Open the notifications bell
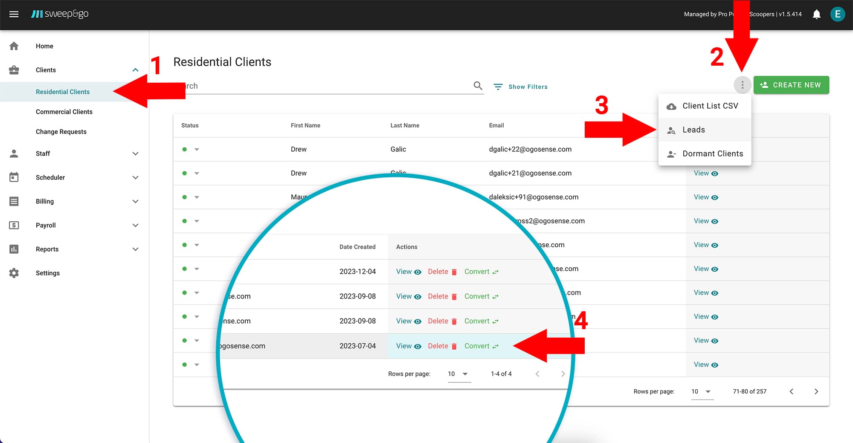853x443 pixels. pyautogui.click(x=817, y=14)
